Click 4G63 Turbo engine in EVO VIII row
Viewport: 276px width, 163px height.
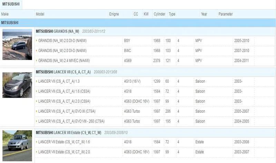tap(132, 121)
